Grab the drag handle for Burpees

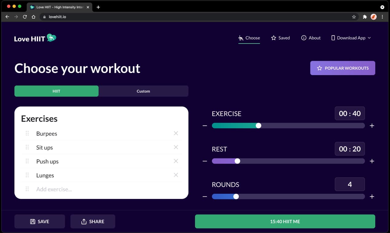27,133
